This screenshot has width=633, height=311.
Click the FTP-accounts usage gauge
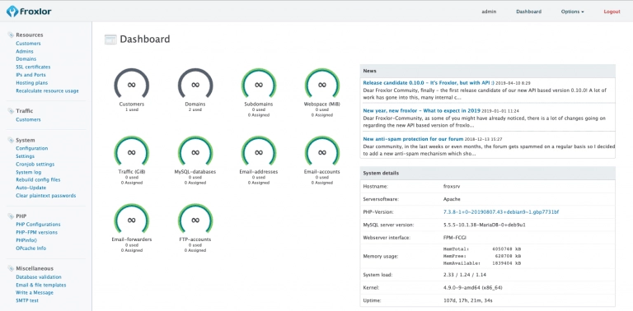click(195, 220)
